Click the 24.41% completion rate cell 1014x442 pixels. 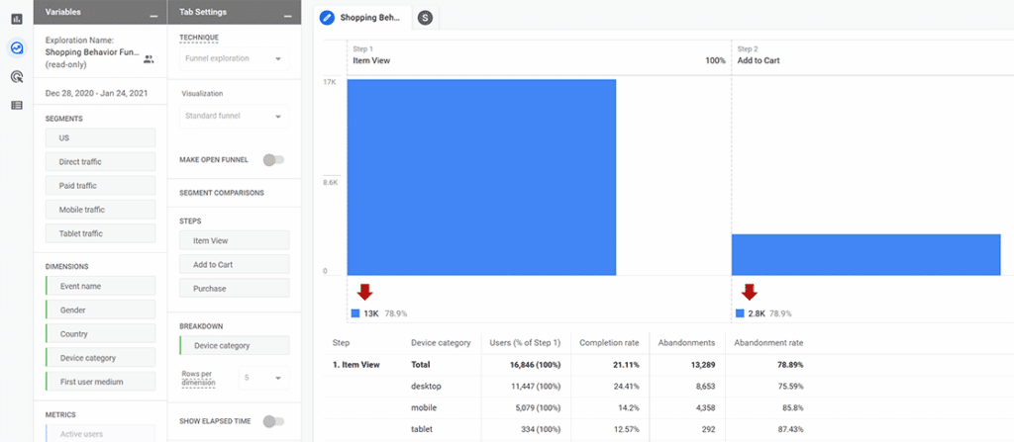point(626,386)
